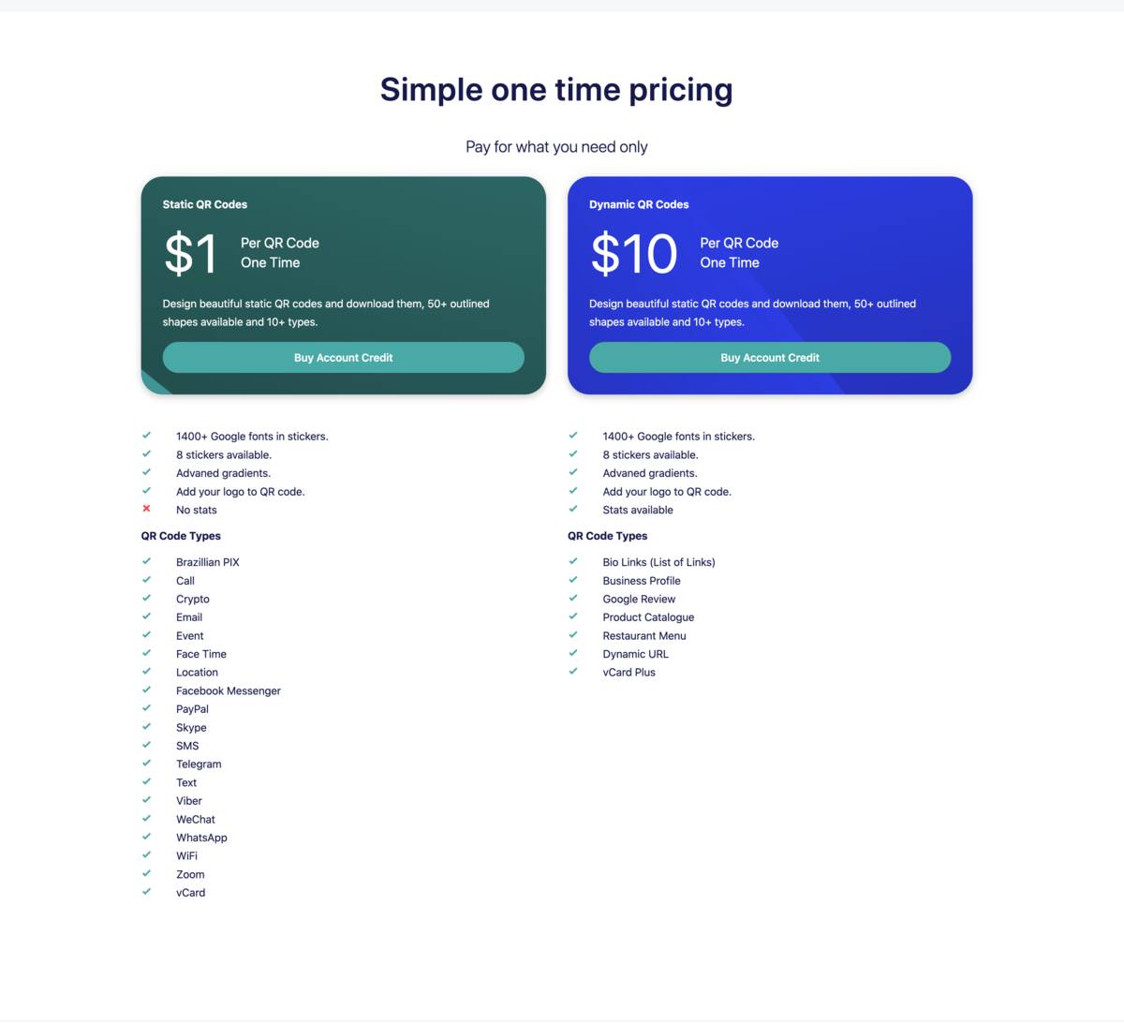Click checkmark next to Stats available
The height and width of the screenshot is (1024, 1124).
coord(573,509)
